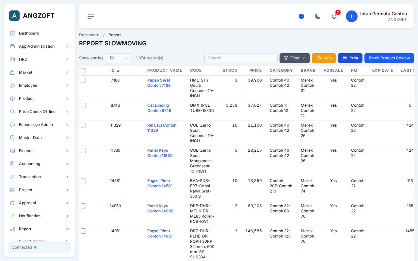
Task: Check the row checkbox for ID 14581
Action: click(x=83, y=181)
